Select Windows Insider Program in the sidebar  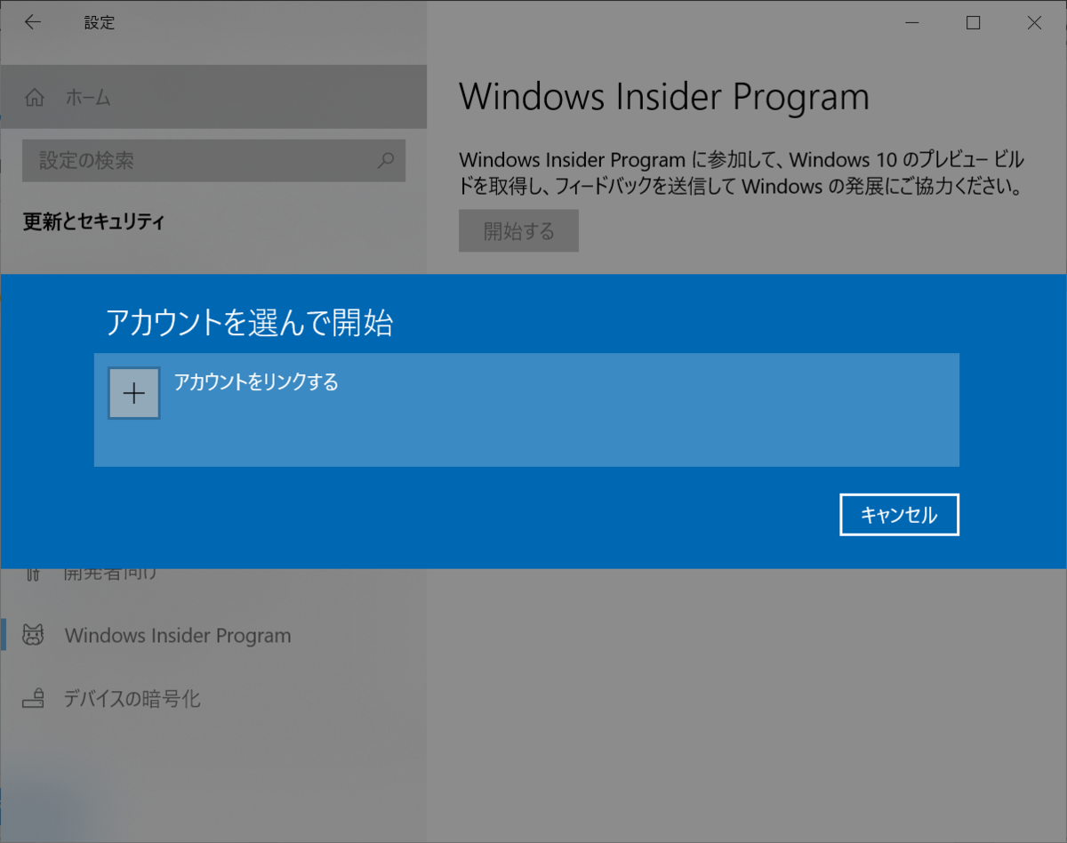click(213, 636)
